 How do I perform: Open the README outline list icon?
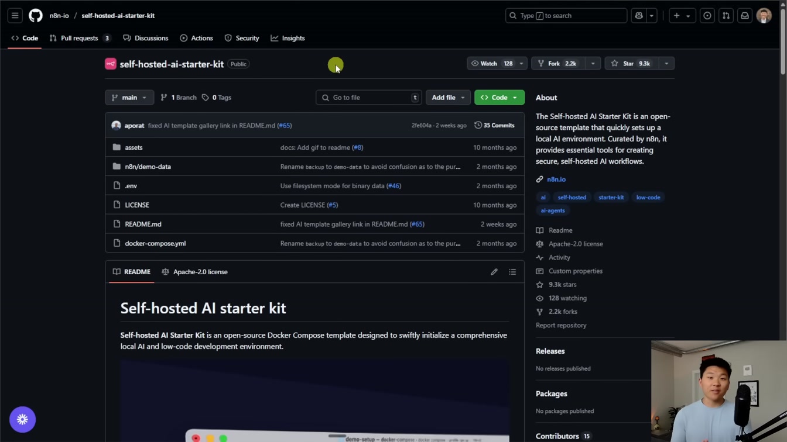(x=512, y=272)
